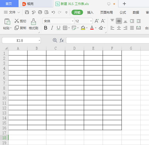Click the 复制 copy button
Viewport: 149px width, 145px height.
[x=20, y=28]
